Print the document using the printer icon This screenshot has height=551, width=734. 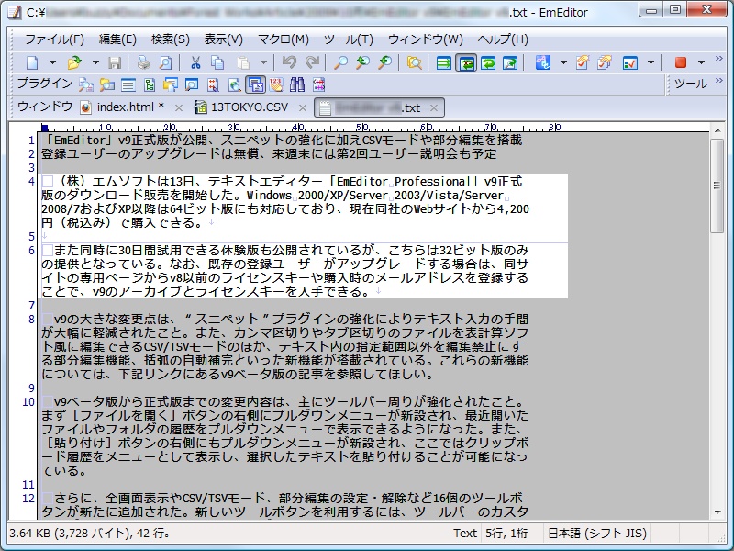(144, 62)
